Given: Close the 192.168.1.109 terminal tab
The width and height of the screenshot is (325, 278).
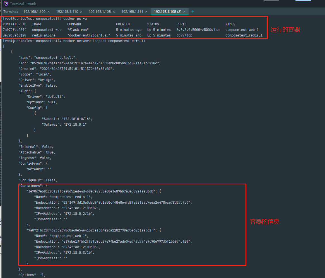Looking at the screenshot, I should tap(49, 12).
